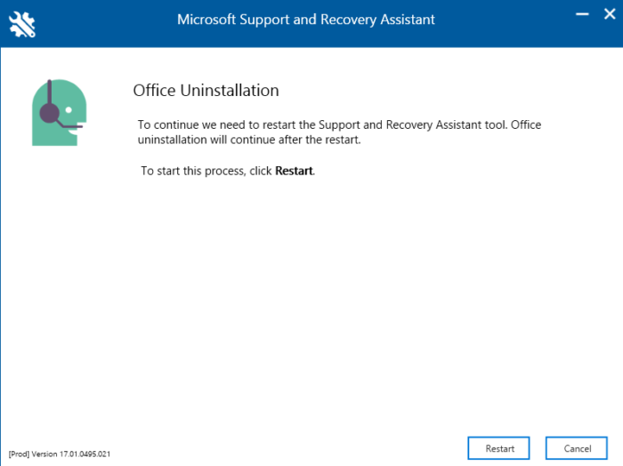Click the "To start this process" instruction text
Screen dimensions: 623x466
click(x=206, y=170)
